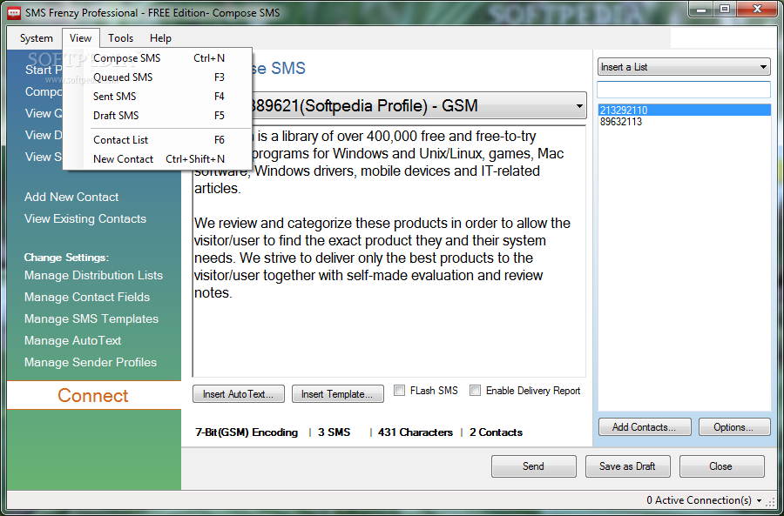
Task: Click Add New Contact in sidebar
Action: pos(71,197)
